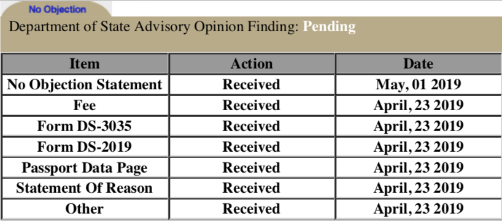Viewport: 502px width, 221px height.
Task: Select the Date column header
Action: pyautogui.click(x=418, y=64)
